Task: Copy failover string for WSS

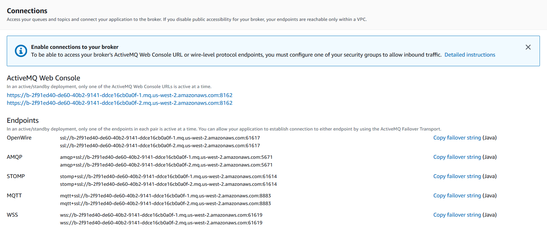Action: coord(457,215)
